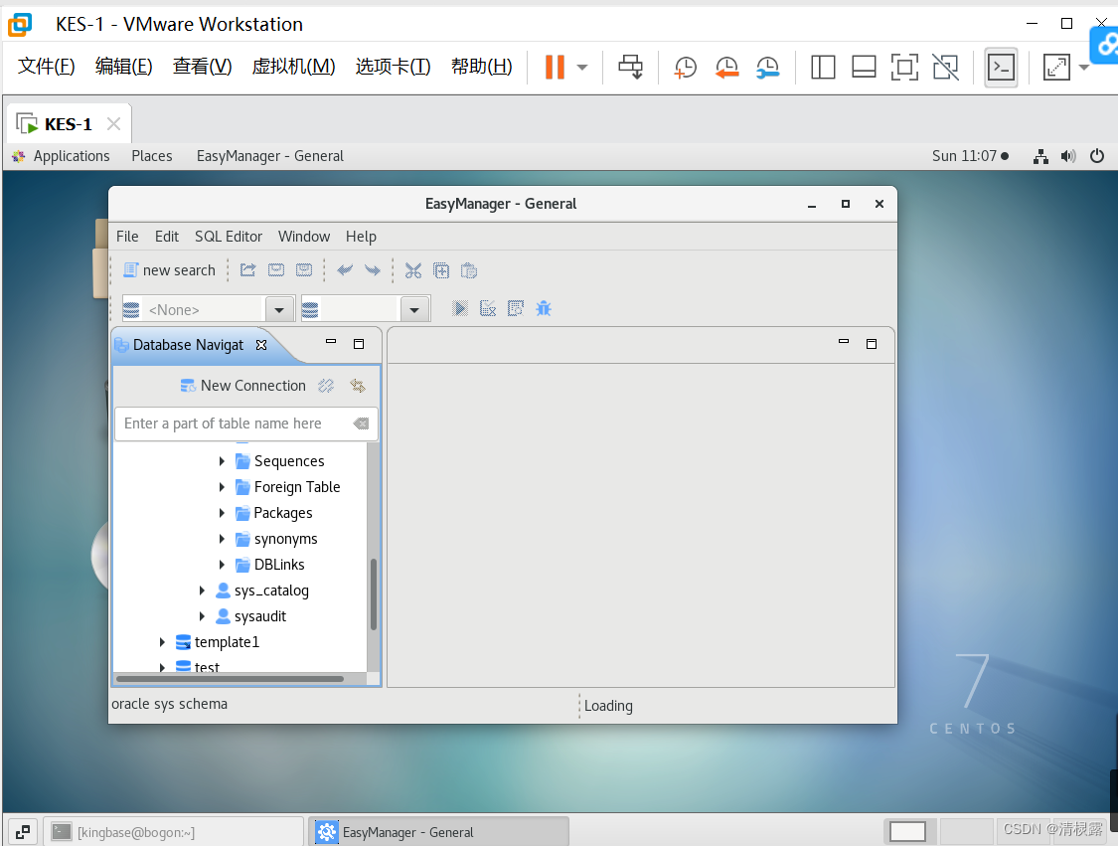Click VMware stretch guest display icon
The width and height of the screenshot is (1118, 846).
(1056, 67)
